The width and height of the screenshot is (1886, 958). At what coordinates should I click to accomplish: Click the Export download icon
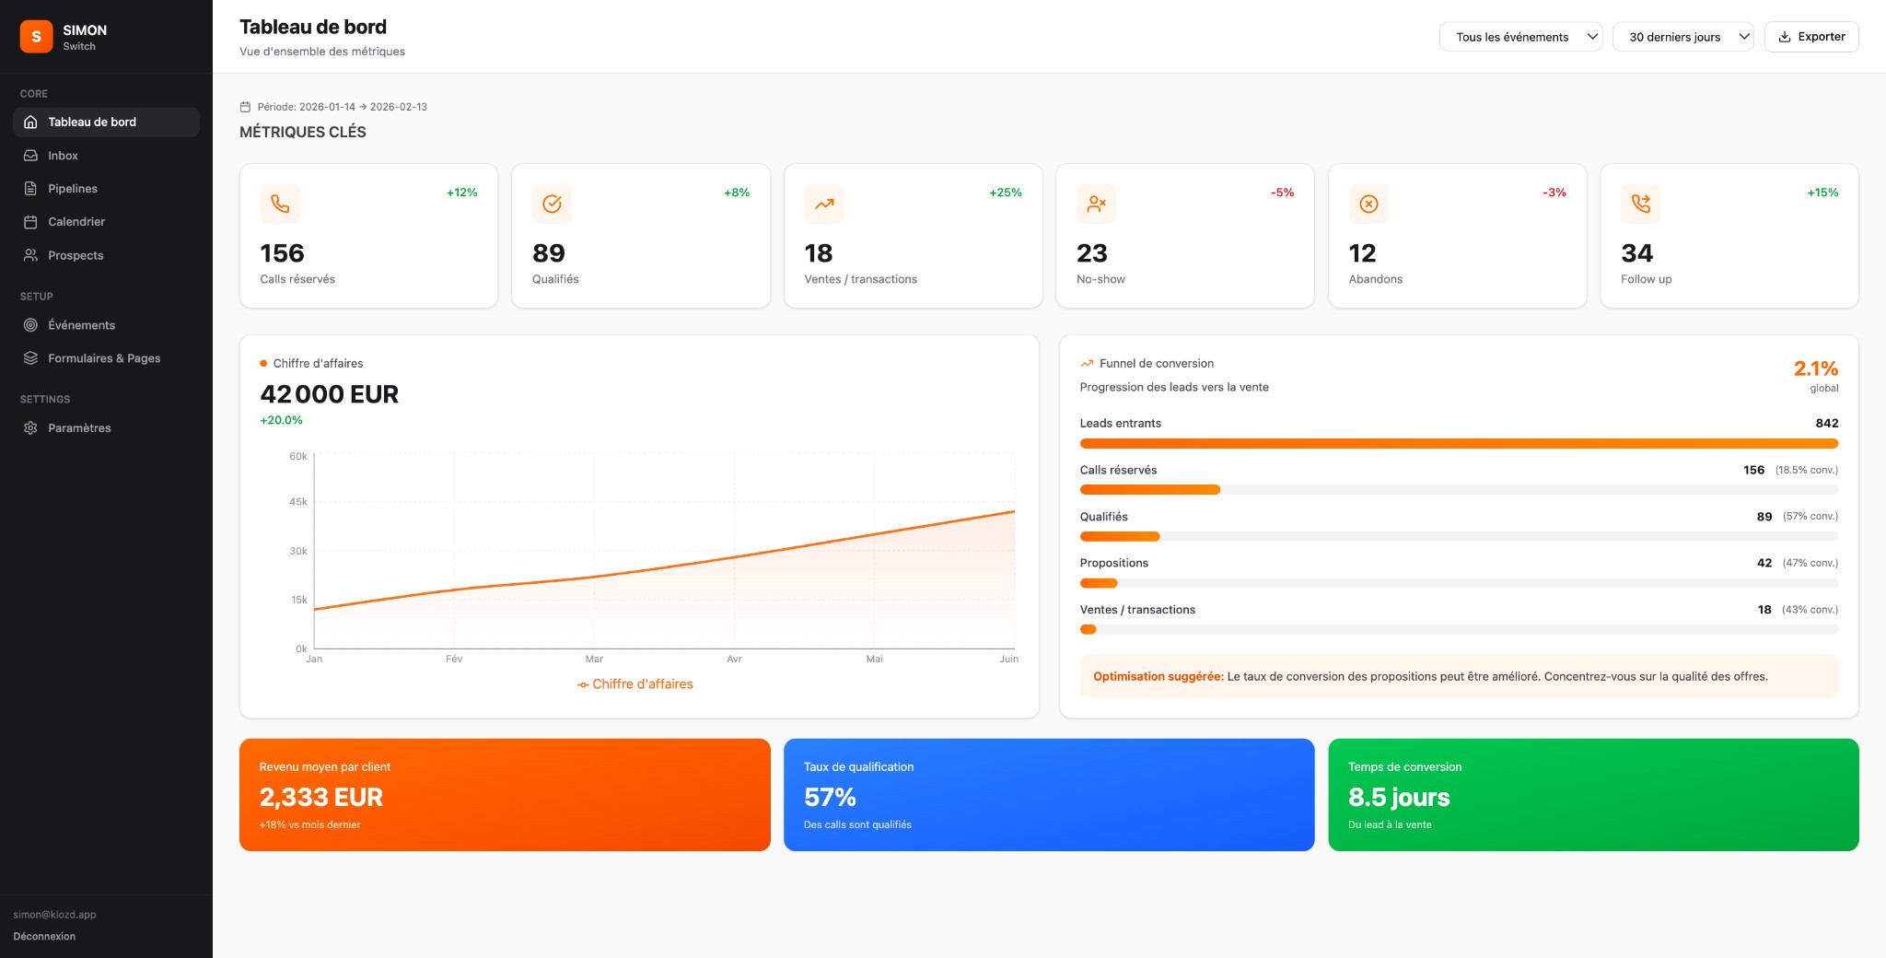point(1785,36)
